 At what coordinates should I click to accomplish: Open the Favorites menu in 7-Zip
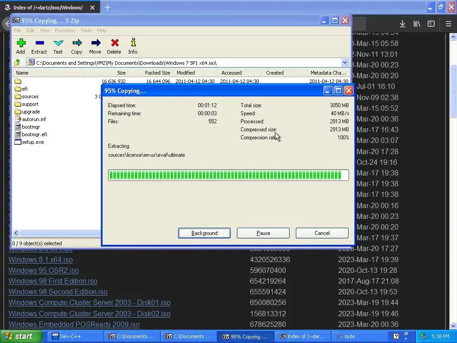65,30
